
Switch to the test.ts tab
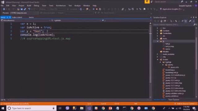[x=31, y=17]
